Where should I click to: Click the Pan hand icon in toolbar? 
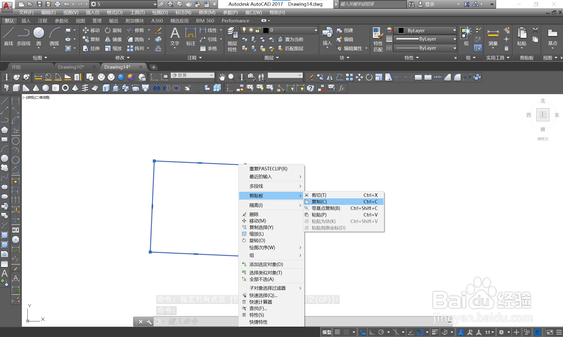pos(222,77)
